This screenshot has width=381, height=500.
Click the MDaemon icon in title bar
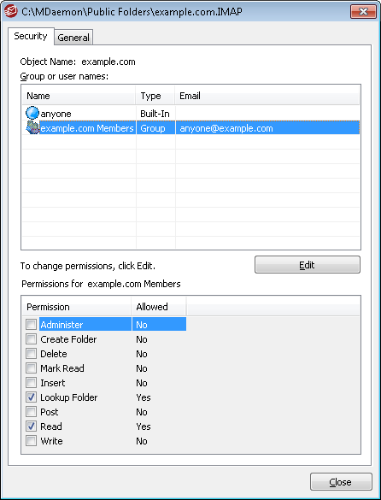(x=11, y=12)
